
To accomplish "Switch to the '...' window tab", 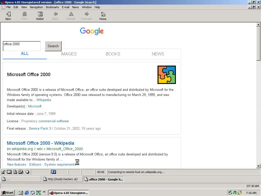I will 21,179.
